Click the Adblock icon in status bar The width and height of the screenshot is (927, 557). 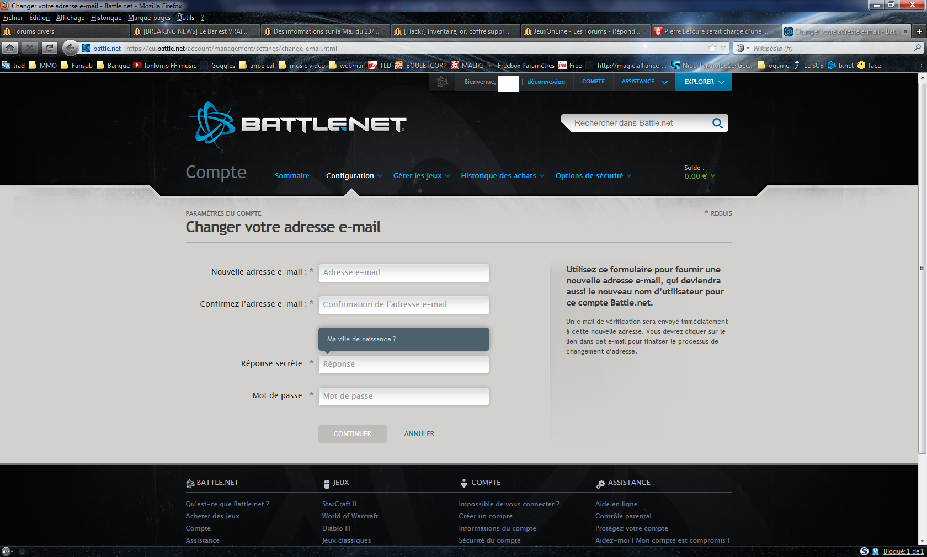tap(6, 551)
